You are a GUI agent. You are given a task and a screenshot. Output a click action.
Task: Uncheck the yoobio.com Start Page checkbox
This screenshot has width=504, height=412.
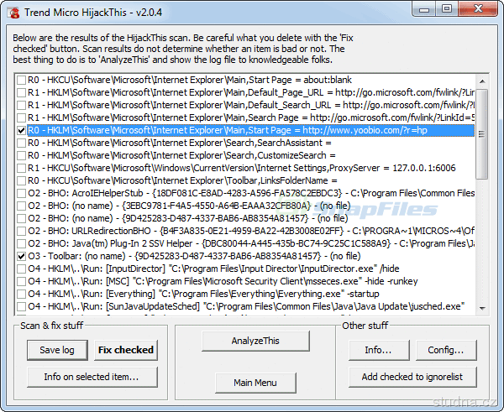[x=21, y=130]
